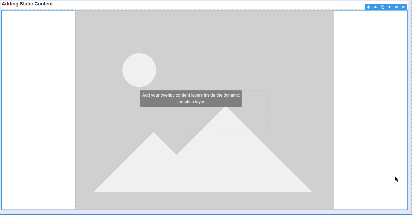
Task: Click the white right margin of the section
Action: click(371, 108)
